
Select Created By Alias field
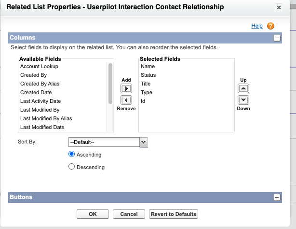pos(63,84)
